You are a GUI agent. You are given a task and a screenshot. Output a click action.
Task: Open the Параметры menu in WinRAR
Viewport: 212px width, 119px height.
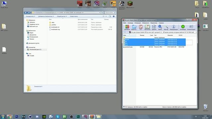[x=154, y=23]
